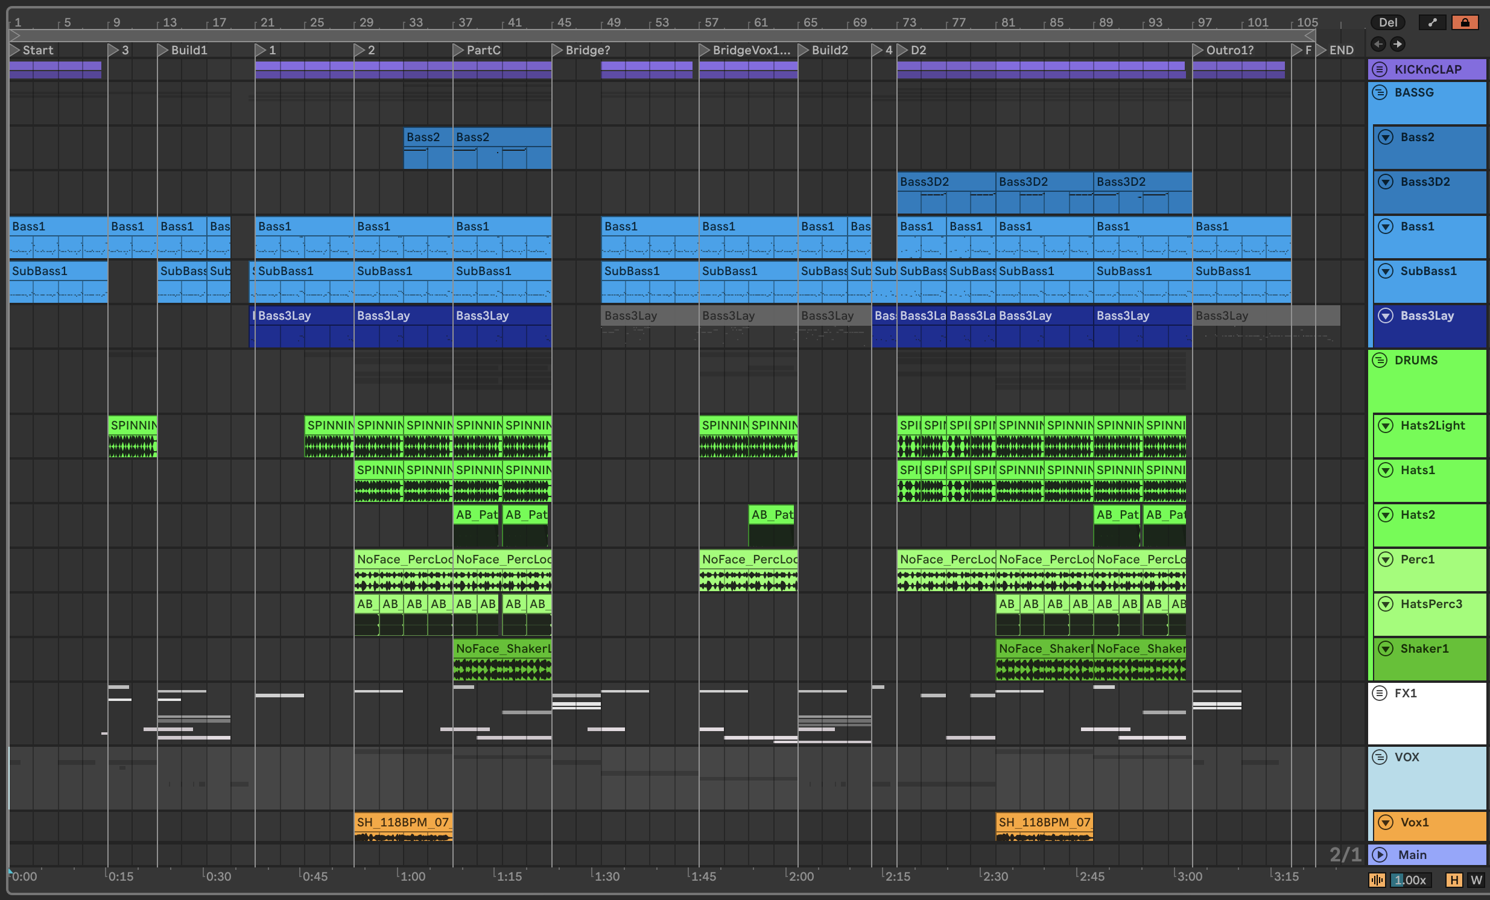1490x900 pixels.
Task: Adjust the 1.00x zoom value field
Action: click(x=1410, y=880)
